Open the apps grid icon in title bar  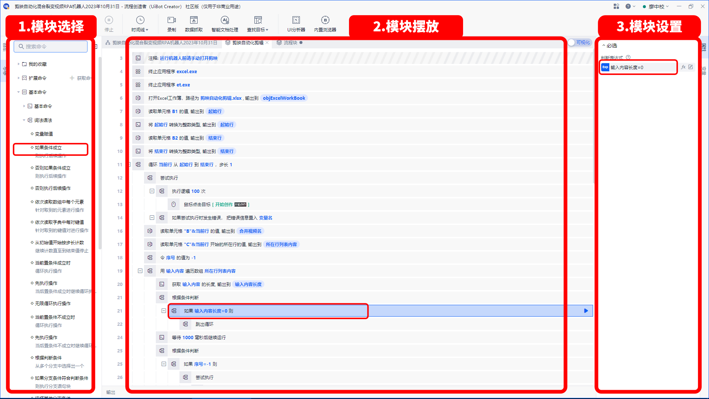pos(616,6)
